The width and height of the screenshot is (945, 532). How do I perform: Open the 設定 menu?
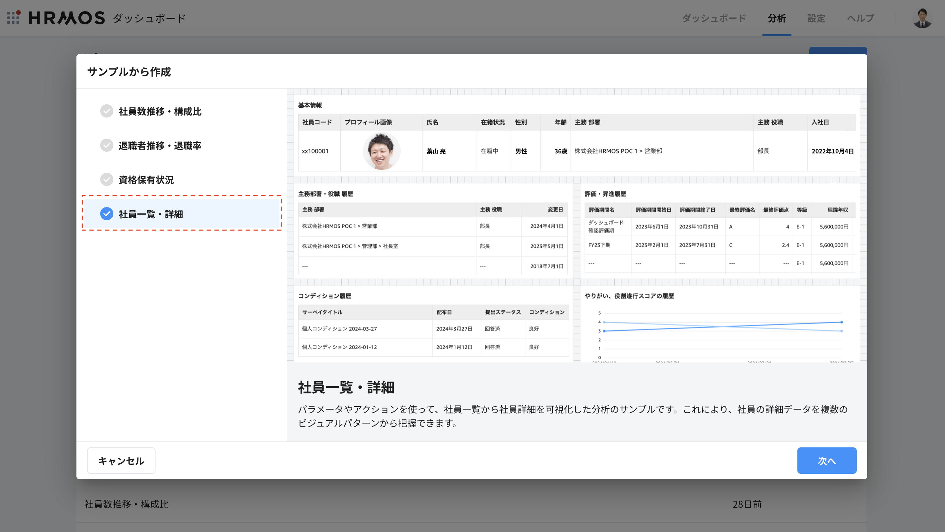tap(816, 18)
